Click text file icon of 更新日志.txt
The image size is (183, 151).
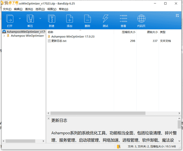(49, 41)
